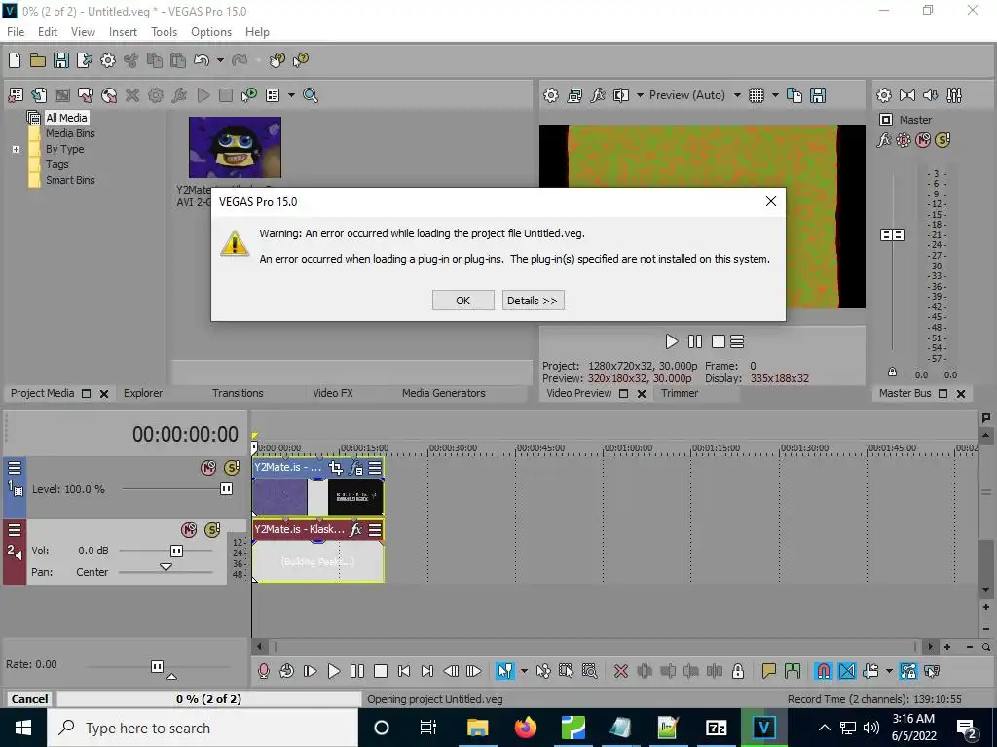The image size is (997, 747).
Task: Select the Y2Mate media thumbnail
Action: [x=235, y=147]
